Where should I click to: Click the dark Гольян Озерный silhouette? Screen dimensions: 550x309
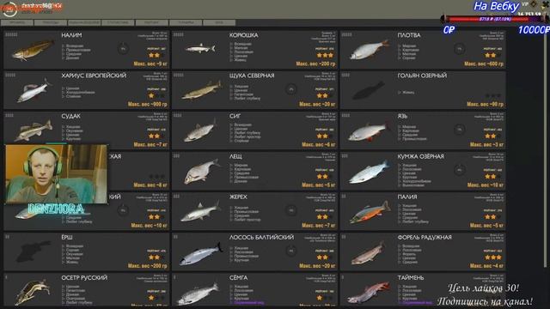point(369,90)
